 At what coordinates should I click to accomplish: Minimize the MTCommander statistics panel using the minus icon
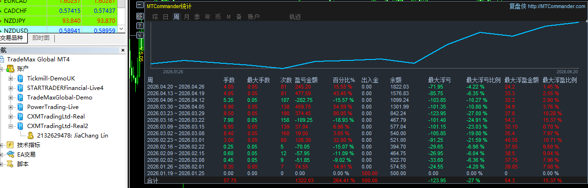point(140,5)
